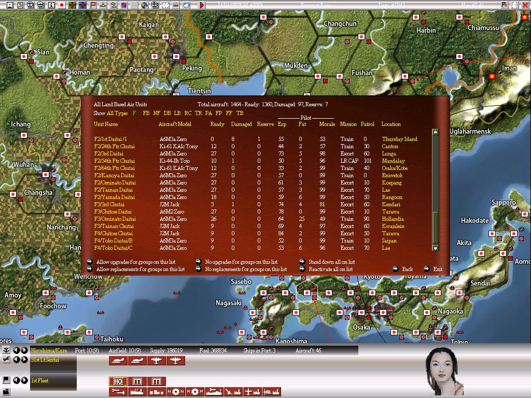531x398 pixels.
Task: Click the gear icon flanked by M letters
Action: coord(195,392)
